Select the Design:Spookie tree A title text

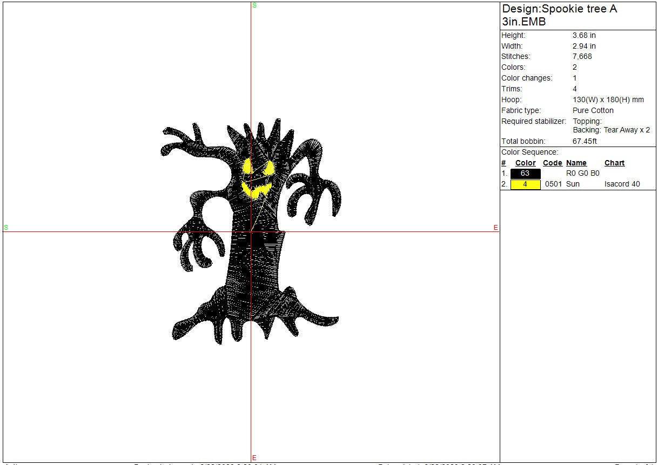pos(559,9)
